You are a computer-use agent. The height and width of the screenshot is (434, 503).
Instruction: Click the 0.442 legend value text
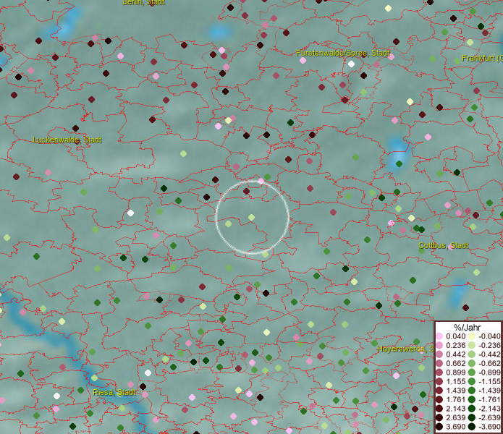[x=455, y=354]
